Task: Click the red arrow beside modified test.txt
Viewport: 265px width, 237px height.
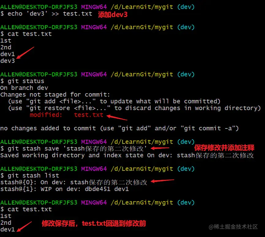Action: coord(117,117)
